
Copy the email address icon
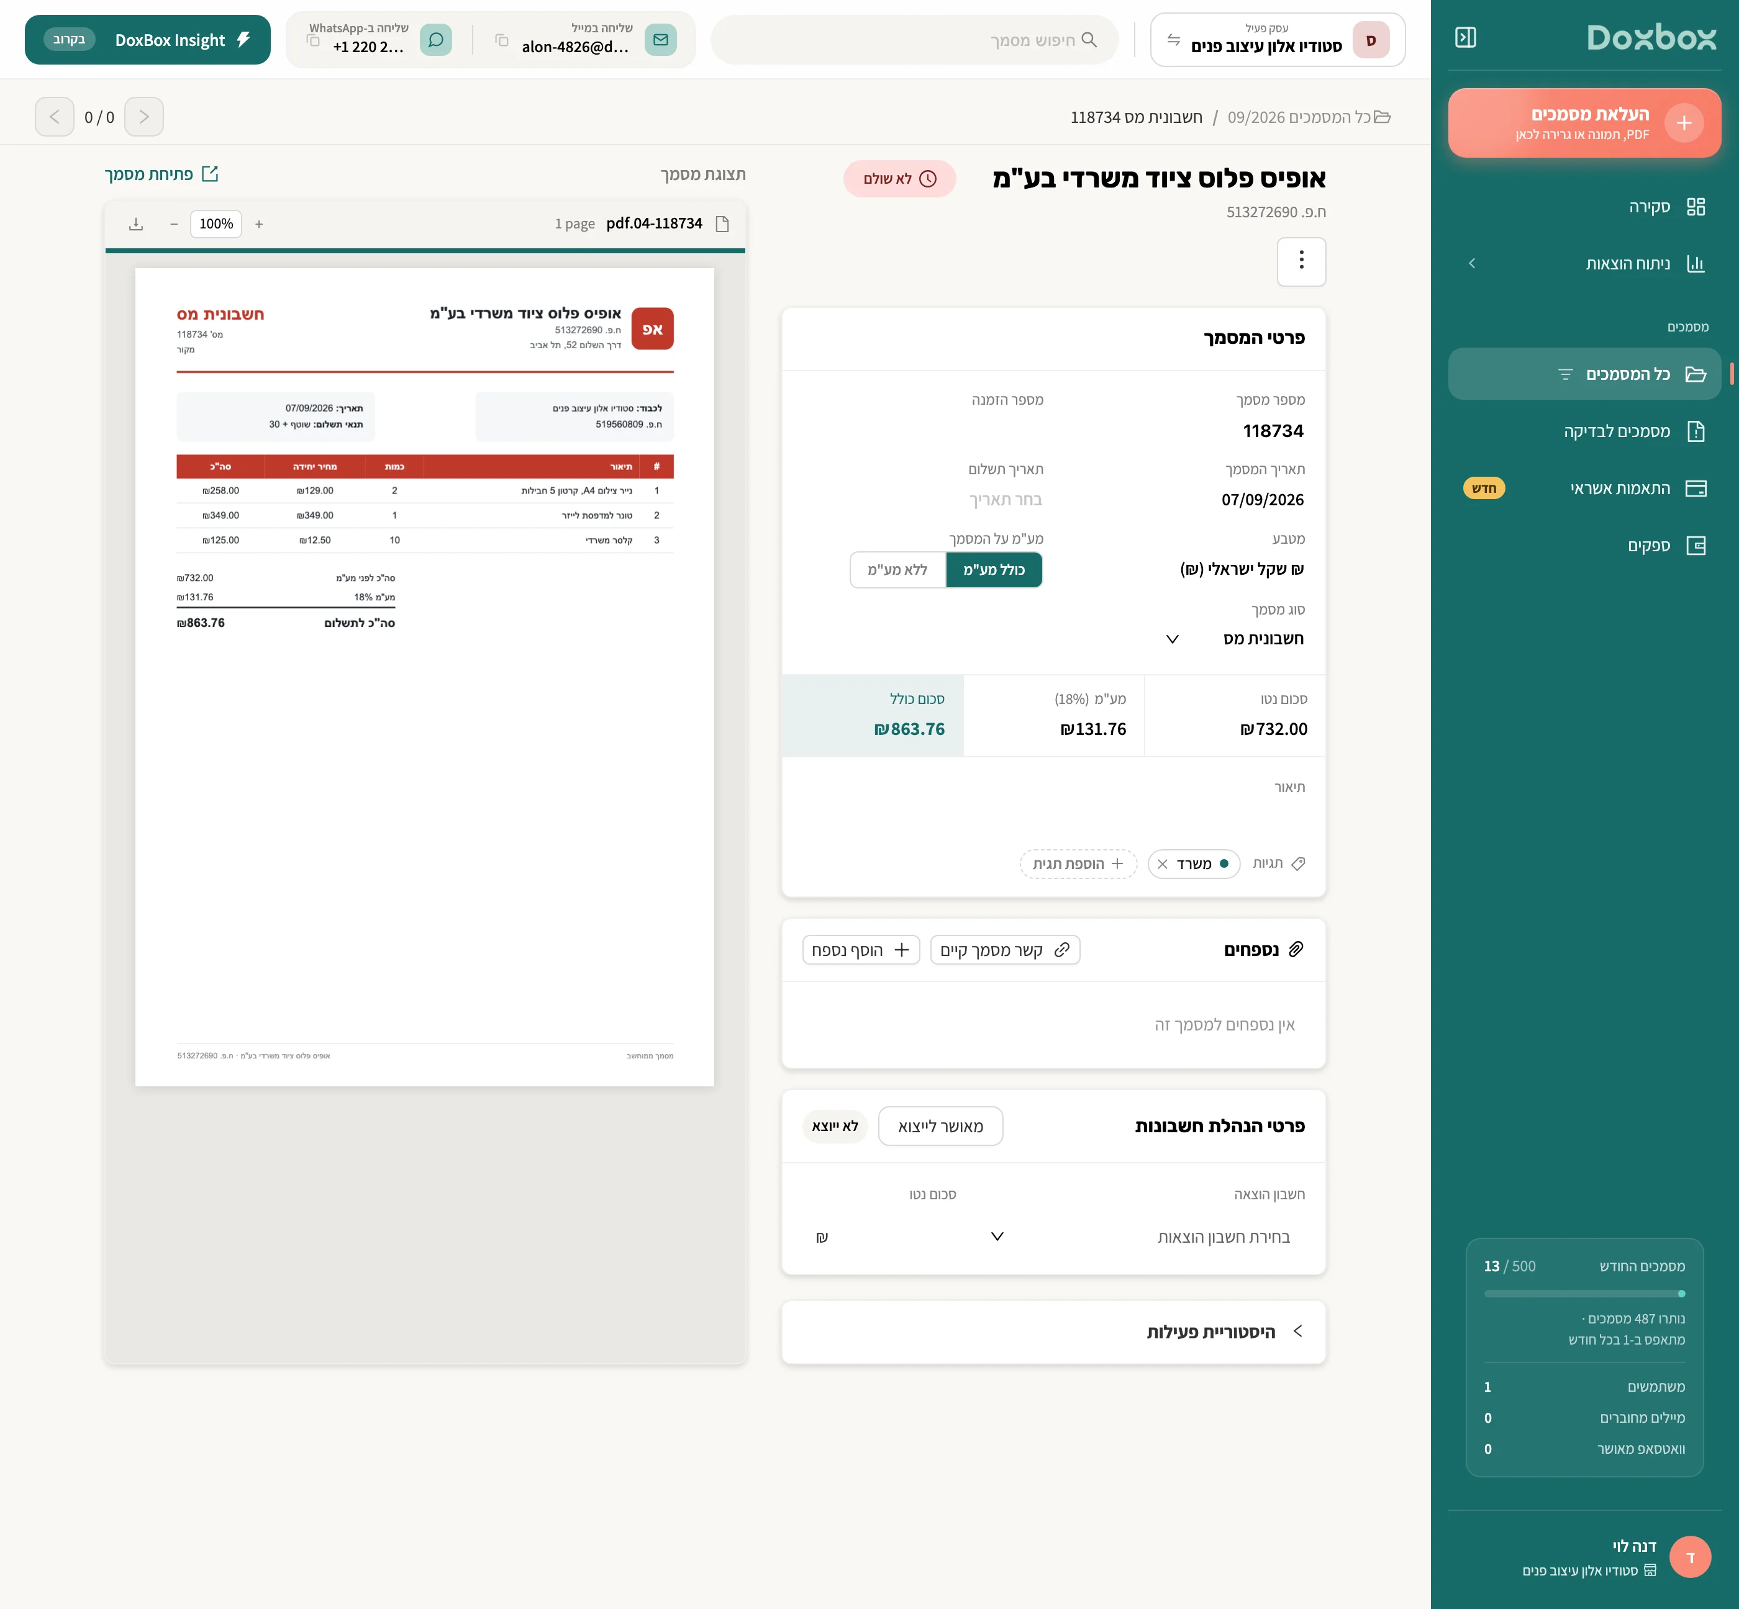[x=502, y=40]
